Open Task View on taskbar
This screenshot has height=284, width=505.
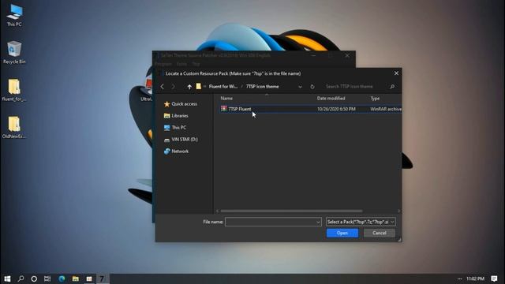pyautogui.click(x=47, y=278)
